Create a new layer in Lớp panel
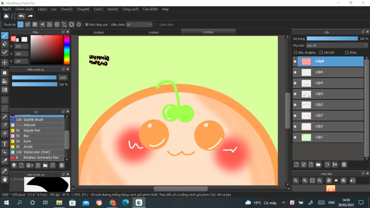 (x=296, y=165)
